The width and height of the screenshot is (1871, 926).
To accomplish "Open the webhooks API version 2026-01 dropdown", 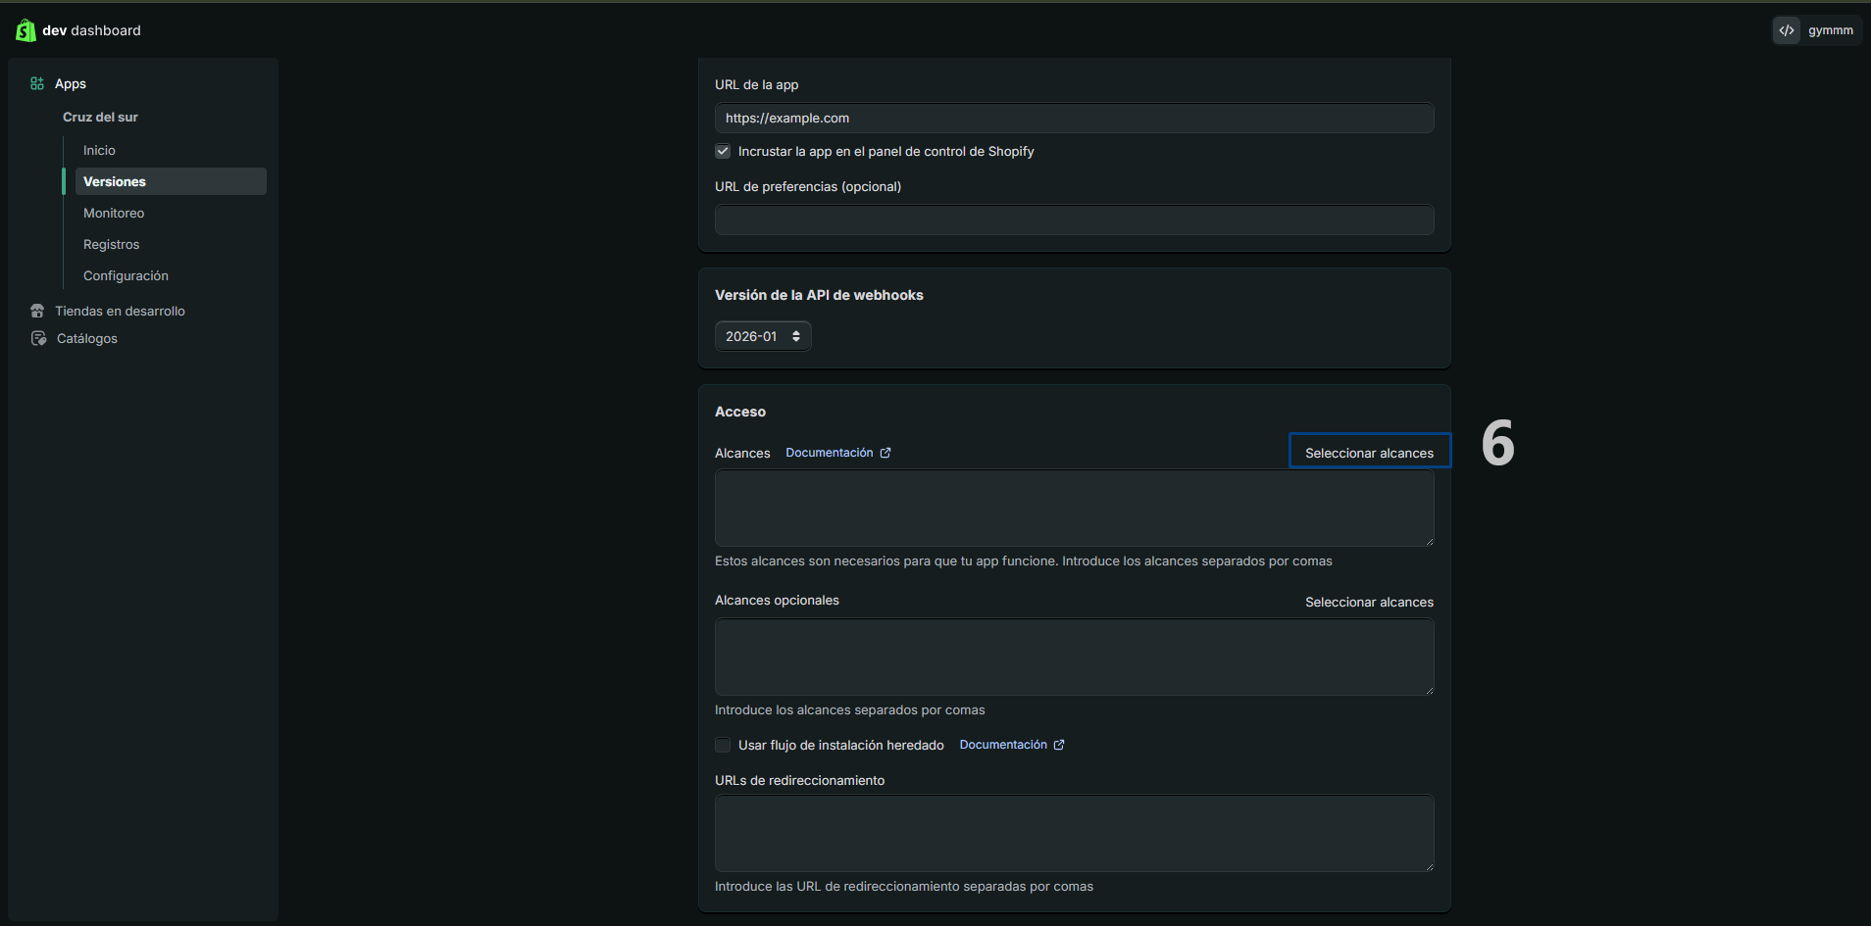I will pyautogui.click(x=763, y=336).
